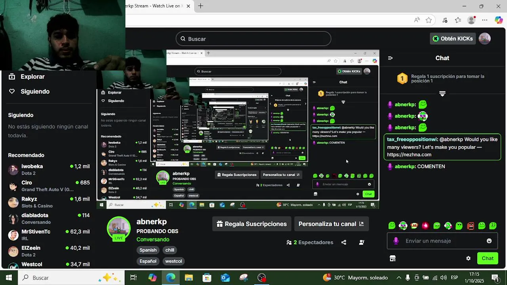The width and height of the screenshot is (507, 285).
Task: Click abnerkp username on COMENTEN message
Action: coord(405,167)
